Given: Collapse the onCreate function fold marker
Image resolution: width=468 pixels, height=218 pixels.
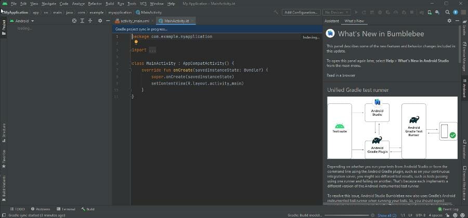Looking at the screenshot, I should (131, 70).
